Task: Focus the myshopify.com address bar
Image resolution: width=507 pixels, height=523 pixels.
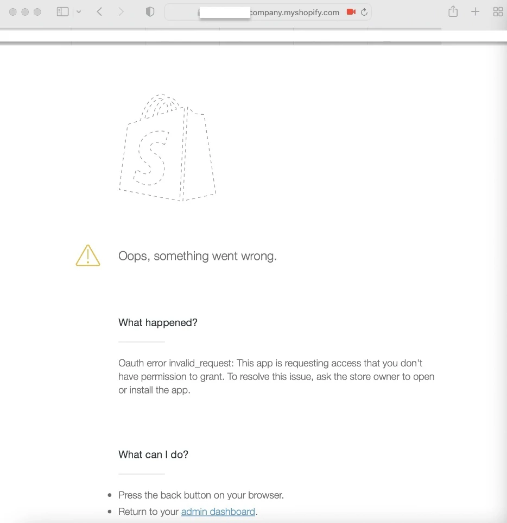Action: coord(293,12)
